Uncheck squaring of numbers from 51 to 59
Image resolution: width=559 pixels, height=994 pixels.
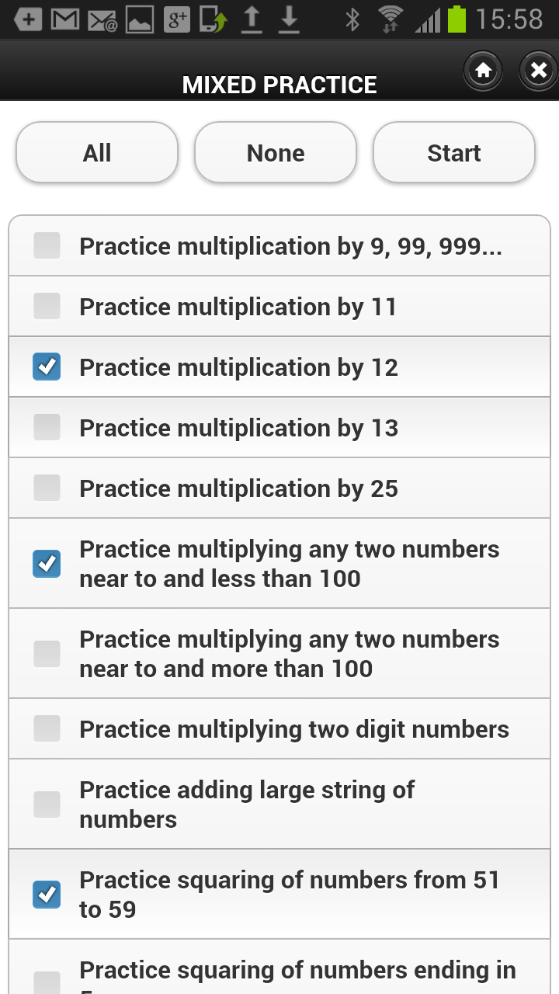[47, 895]
